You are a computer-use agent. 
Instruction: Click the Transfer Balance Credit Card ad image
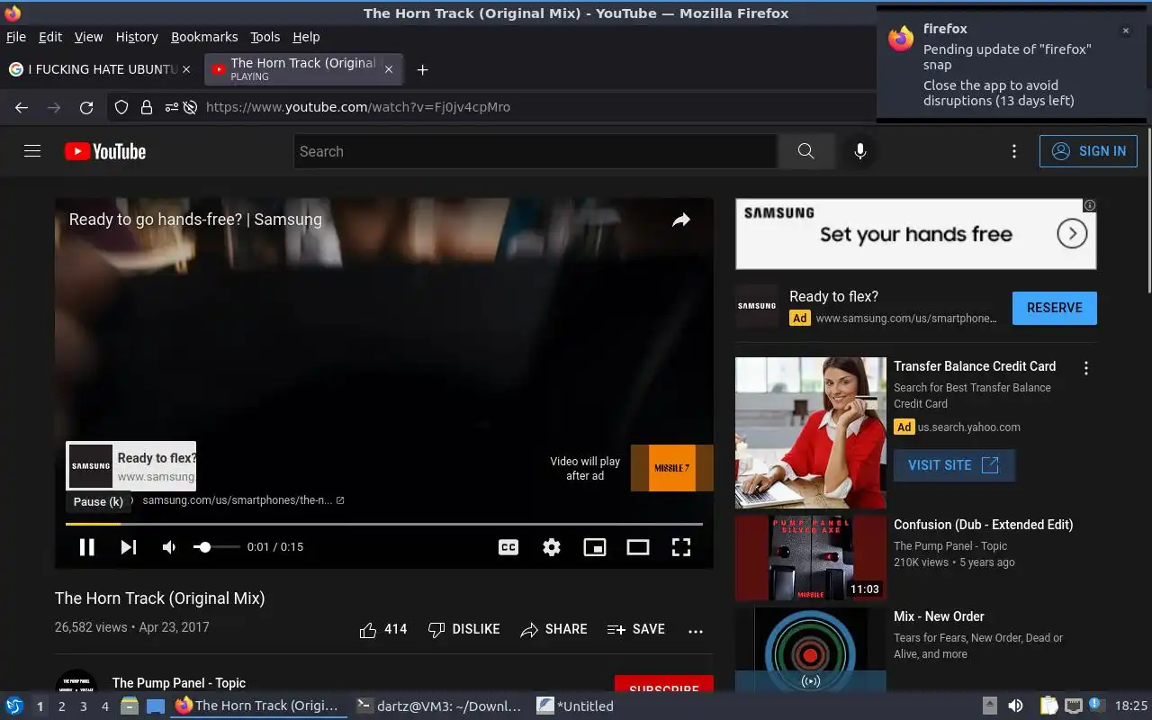811,433
